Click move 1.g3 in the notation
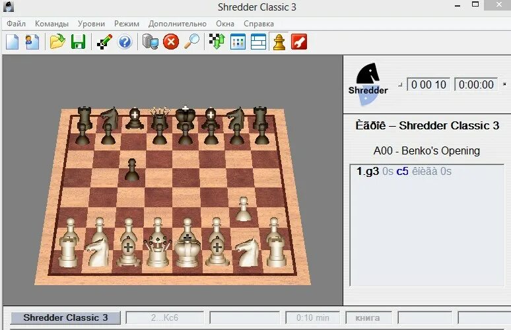The image size is (511, 330). 368,172
